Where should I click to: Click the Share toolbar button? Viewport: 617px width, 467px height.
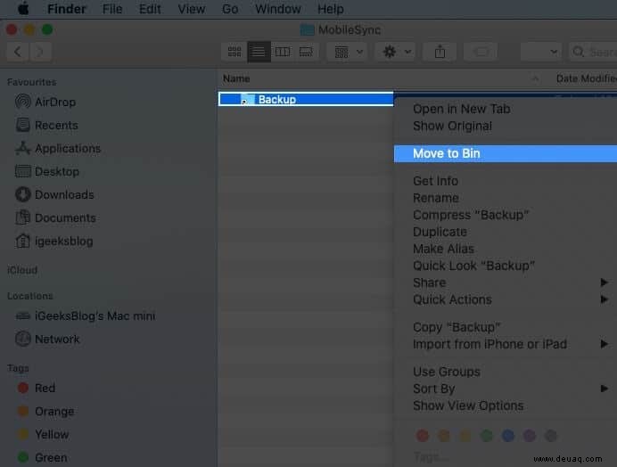tap(440, 52)
